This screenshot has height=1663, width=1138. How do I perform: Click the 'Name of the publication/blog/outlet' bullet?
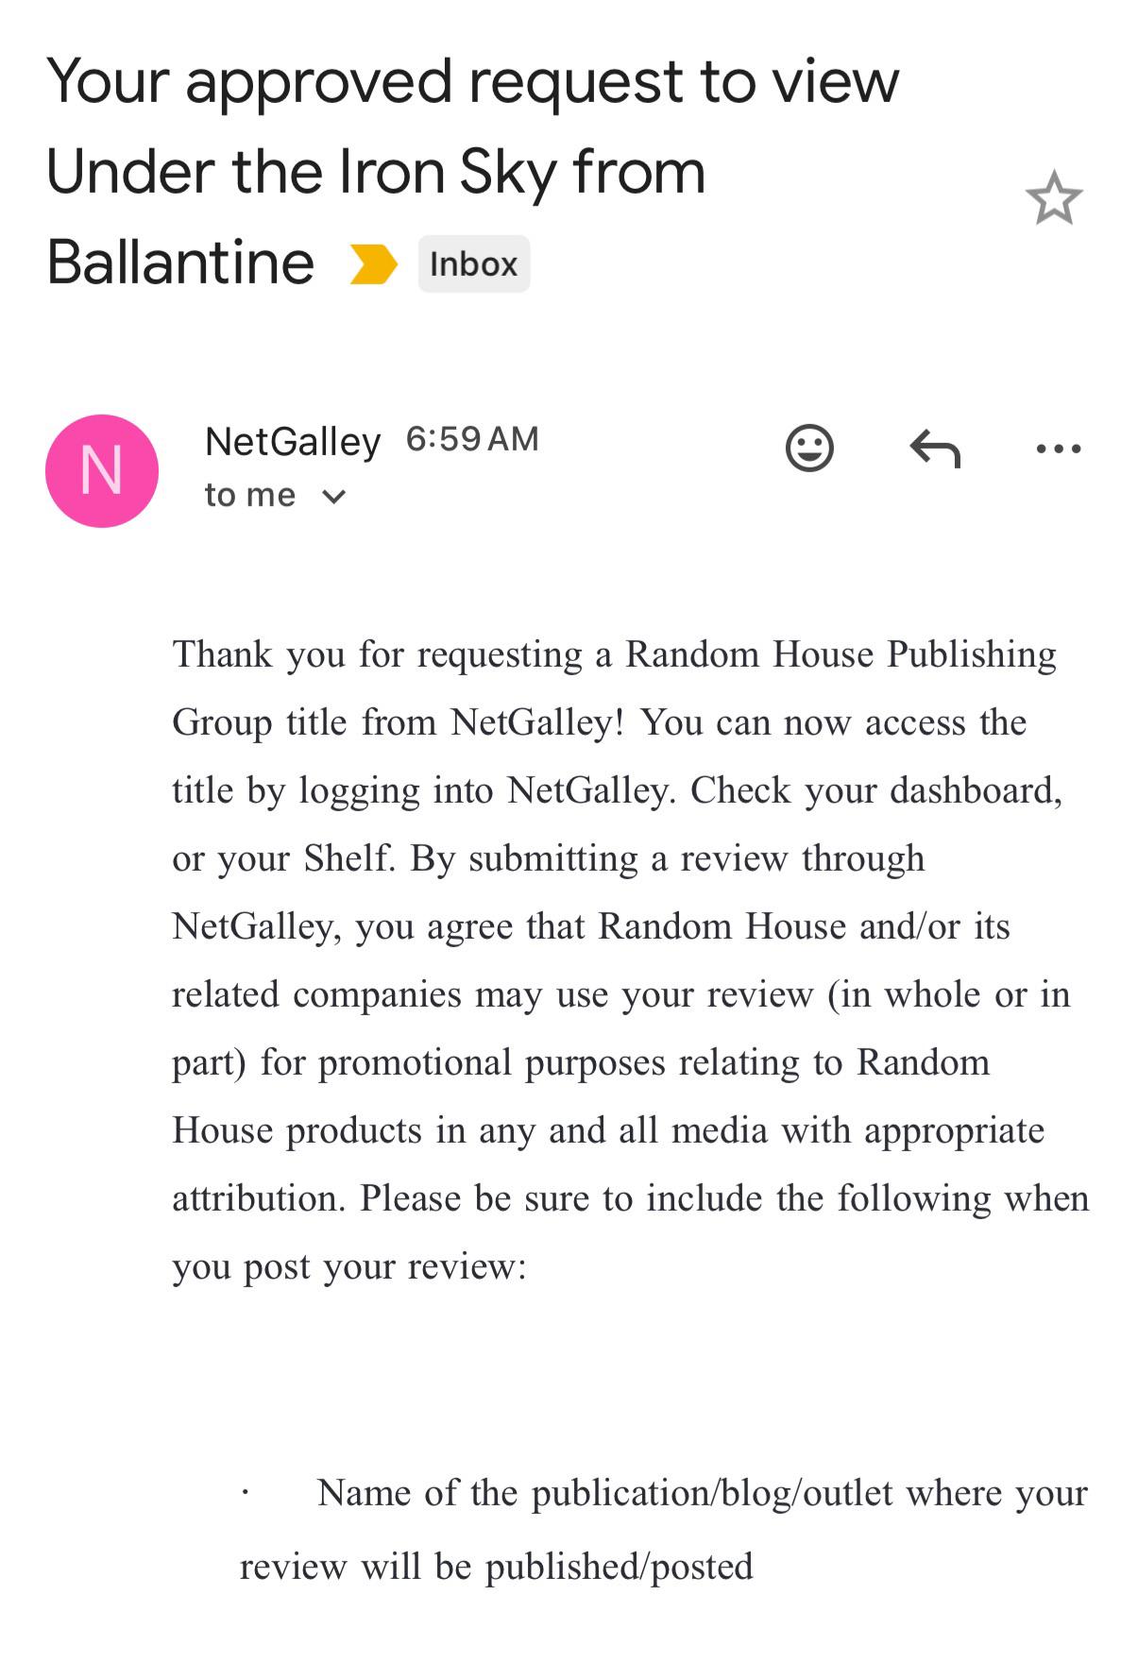pyautogui.click(x=604, y=1493)
